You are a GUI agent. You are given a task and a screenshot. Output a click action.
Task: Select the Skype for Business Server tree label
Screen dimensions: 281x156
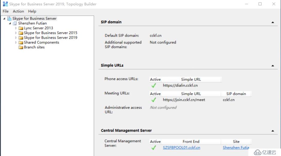pos(34,19)
